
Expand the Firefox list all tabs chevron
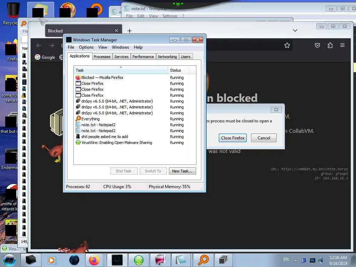tap(295, 31)
